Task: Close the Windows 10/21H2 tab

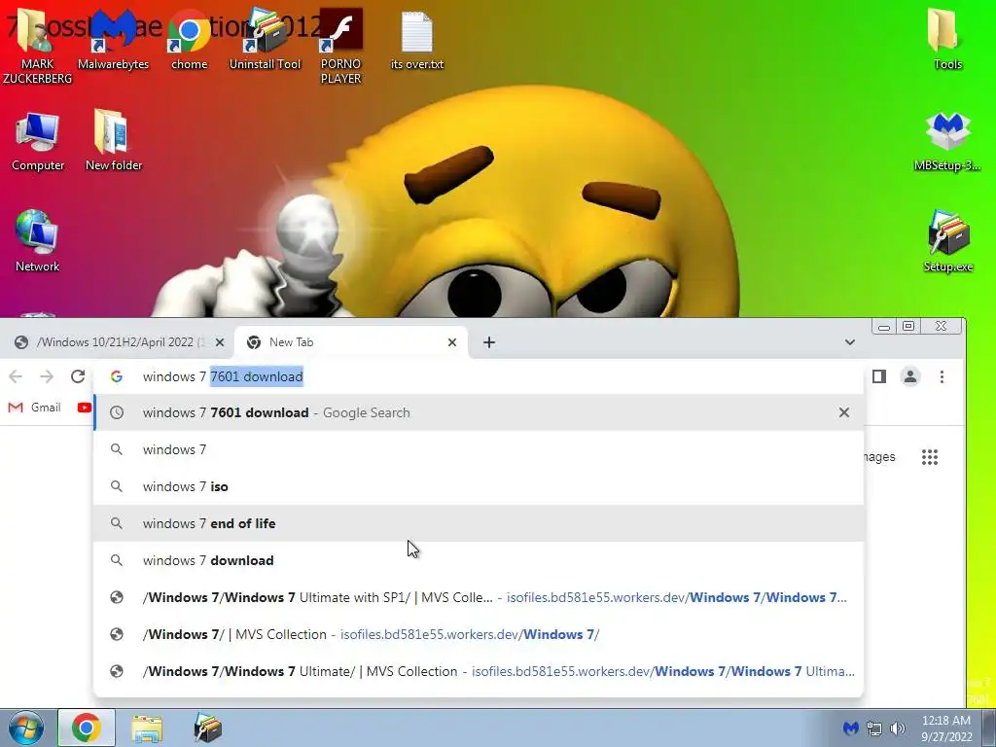Action: (220, 342)
